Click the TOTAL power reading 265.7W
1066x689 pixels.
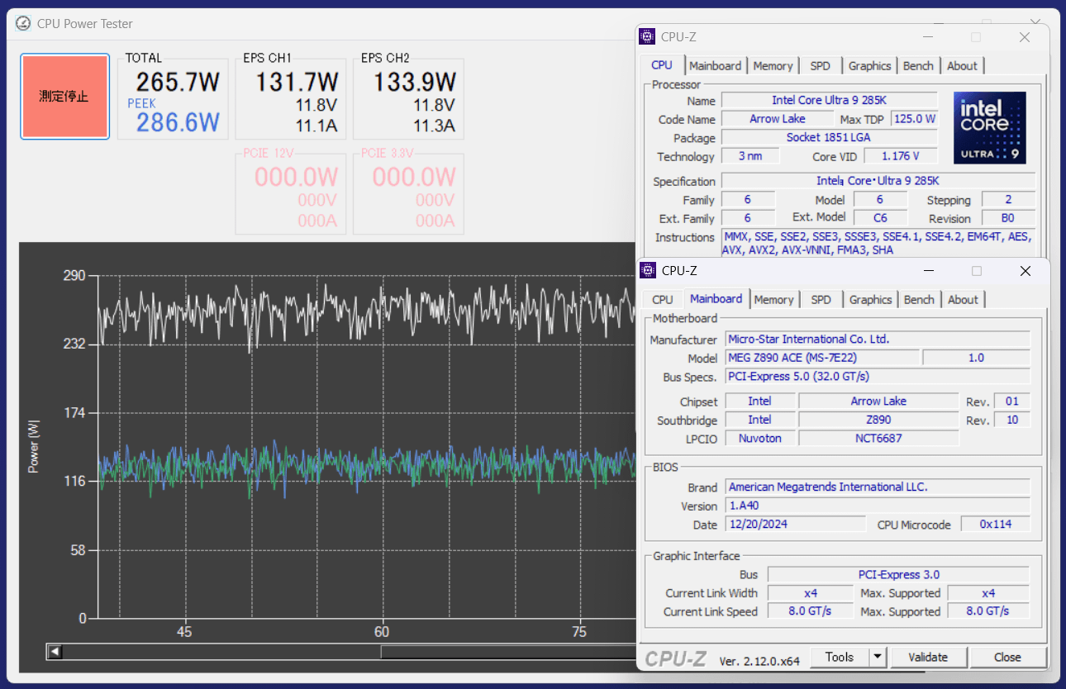click(x=178, y=83)
